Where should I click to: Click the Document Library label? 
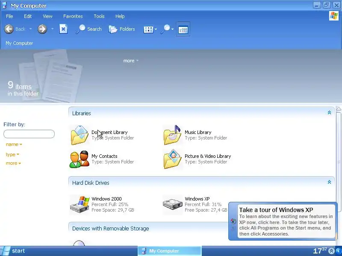(x=109, y=132)
